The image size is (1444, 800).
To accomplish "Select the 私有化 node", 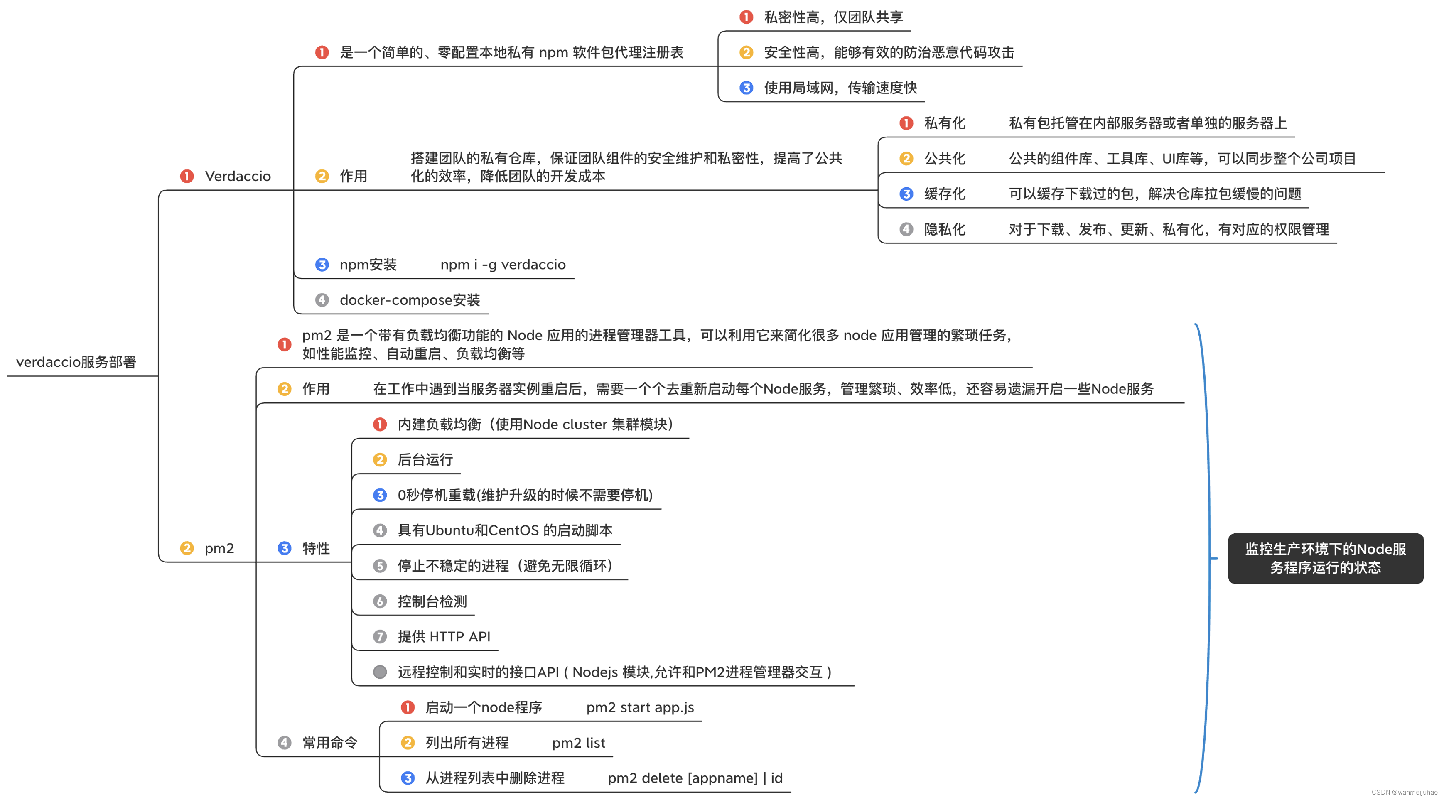I will (945, 123).
